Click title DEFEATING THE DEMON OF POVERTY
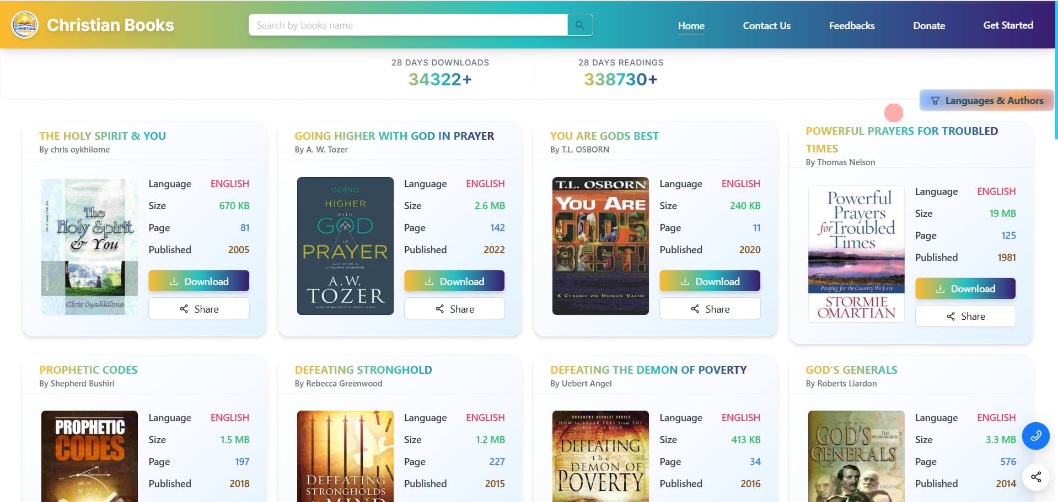 tap(648, 370)
